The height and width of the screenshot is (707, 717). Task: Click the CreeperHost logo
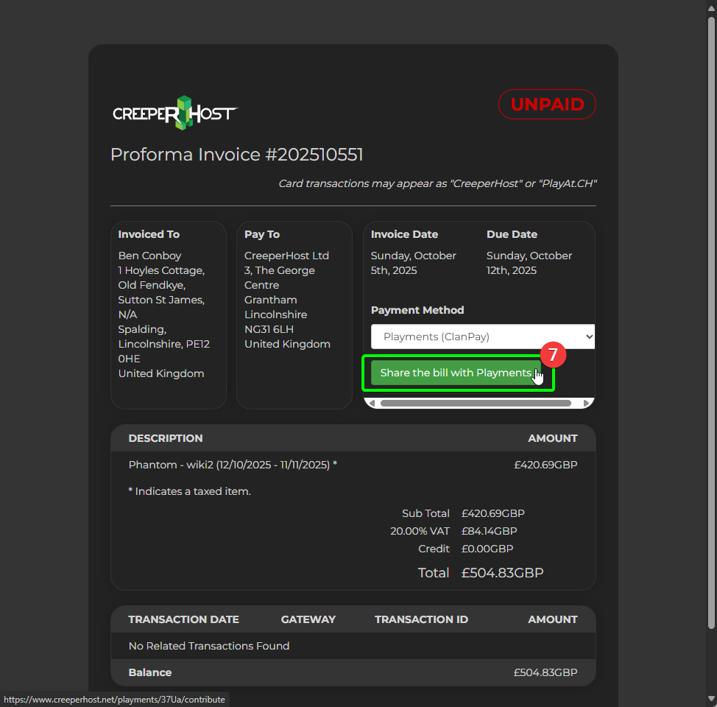175,113
